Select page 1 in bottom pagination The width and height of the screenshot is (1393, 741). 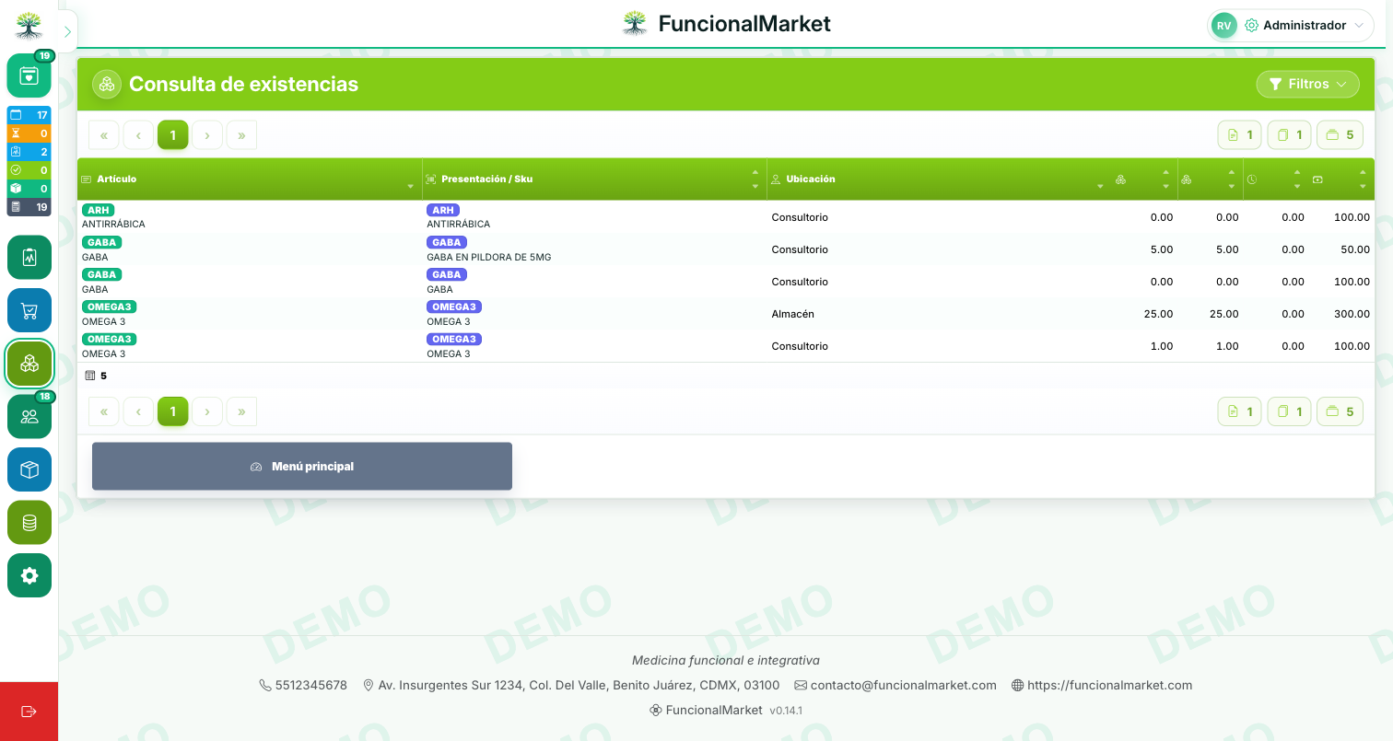173,411
